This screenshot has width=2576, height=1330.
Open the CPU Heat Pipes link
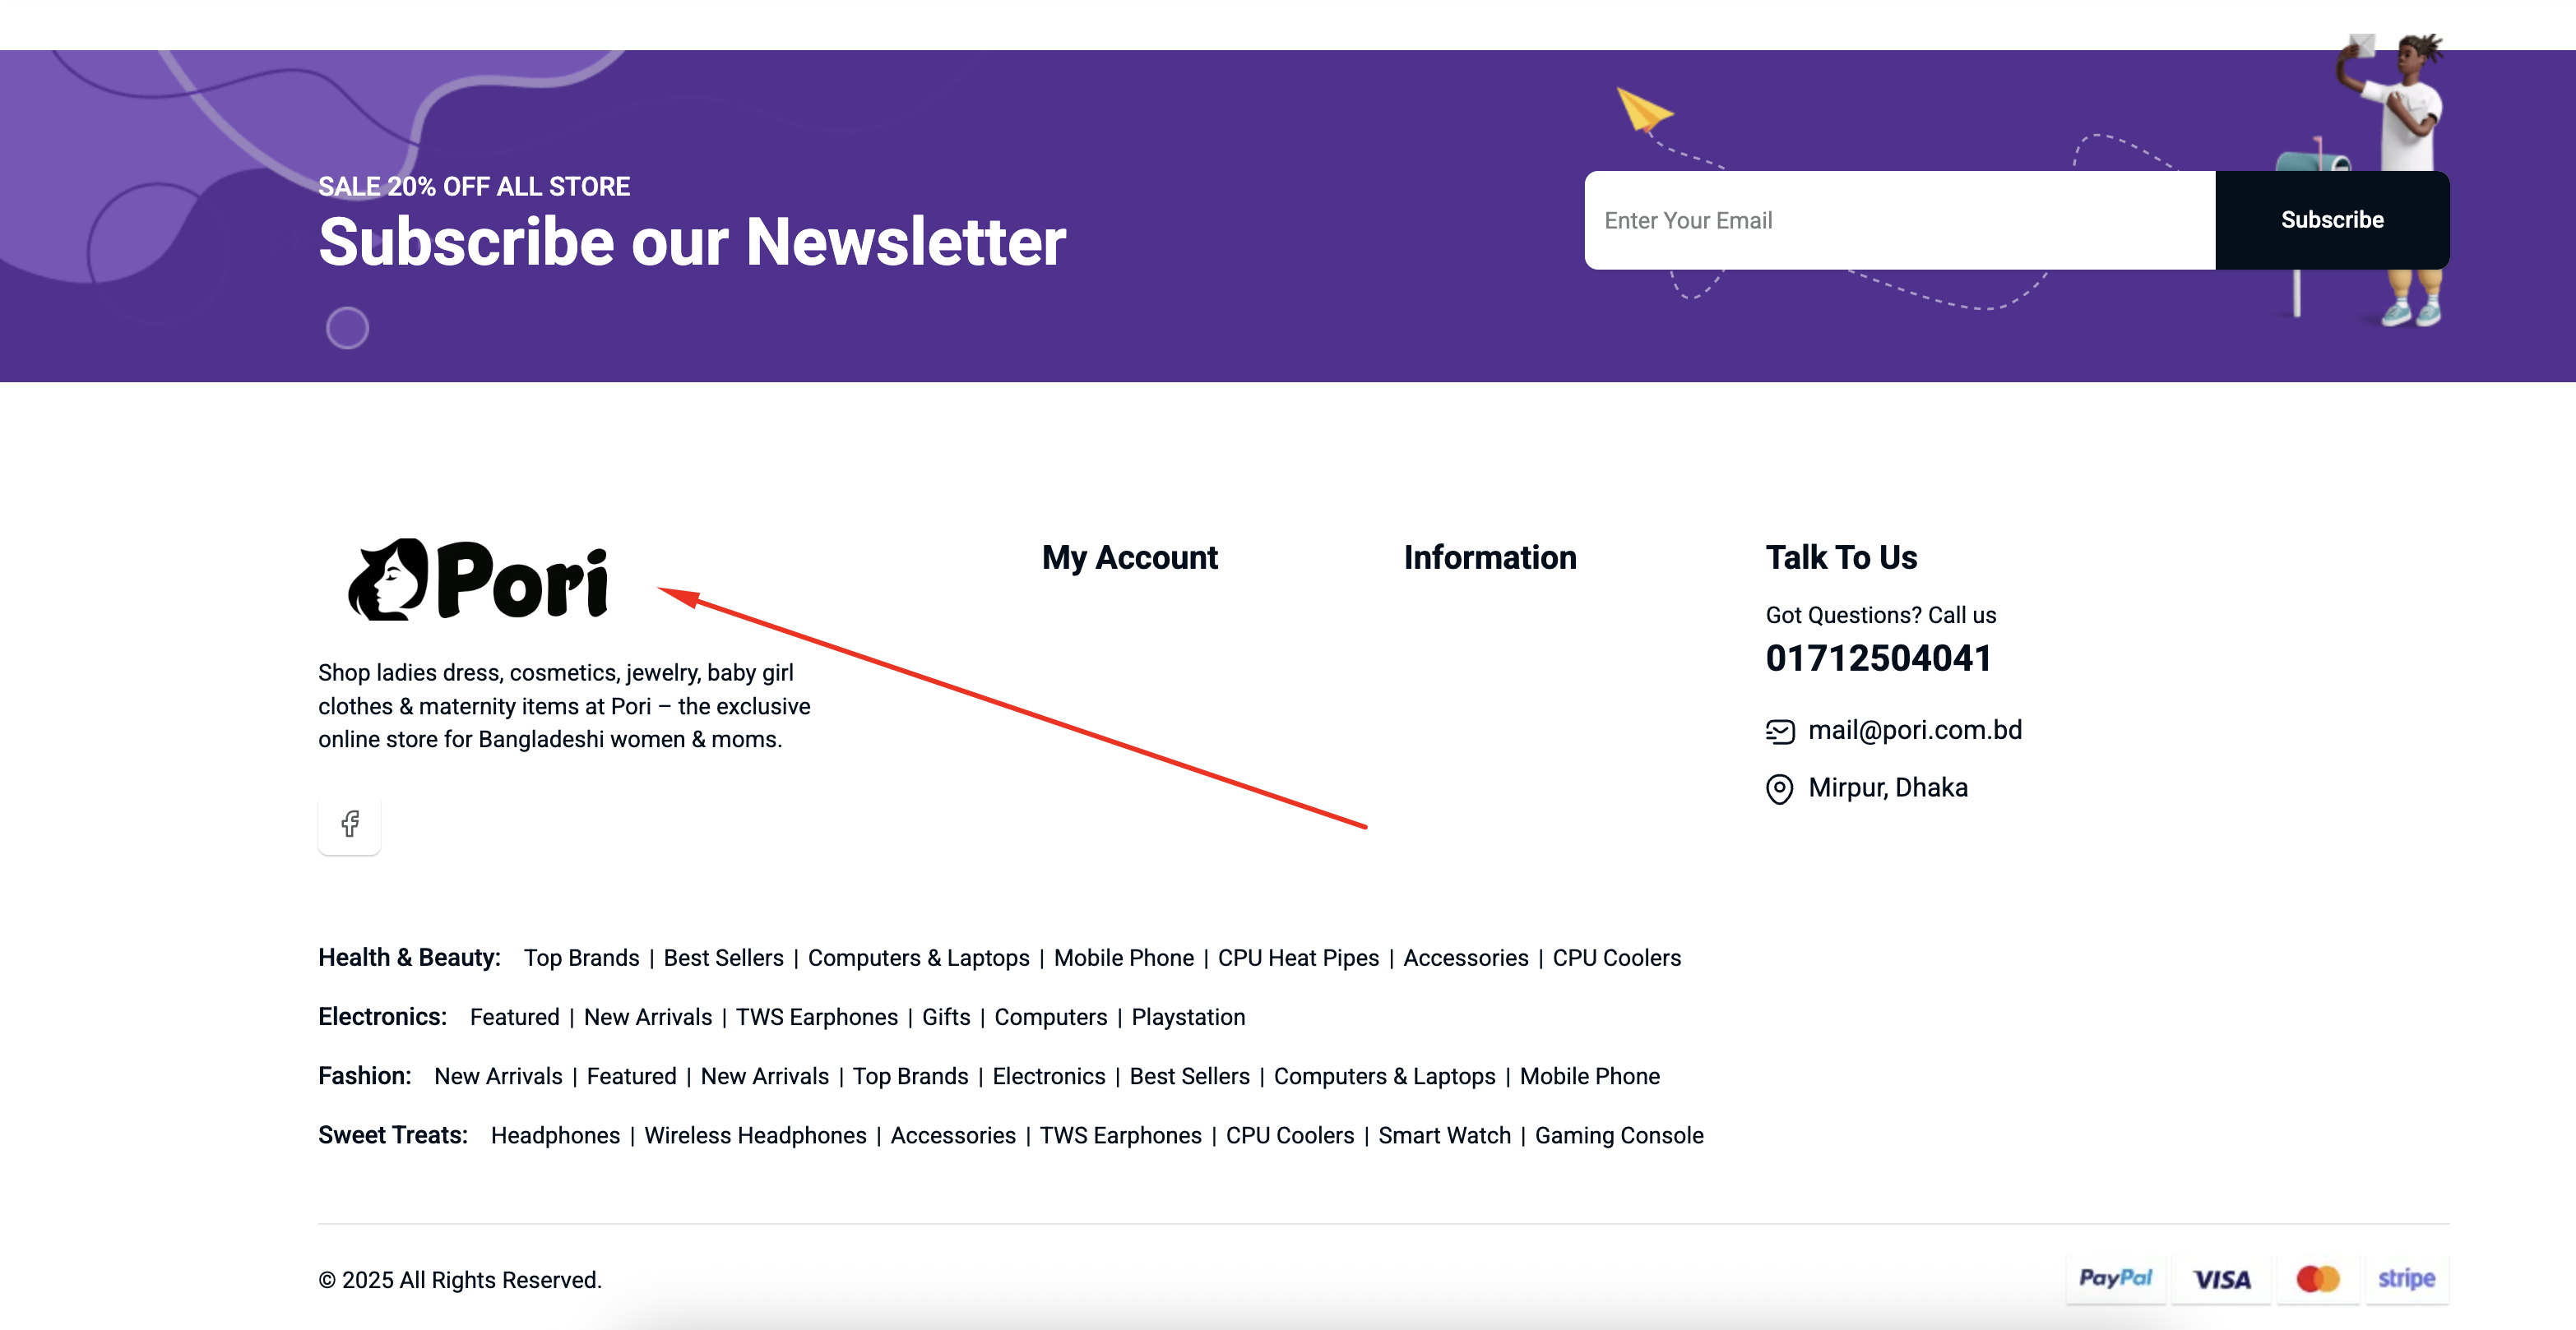tap(1298, 958)
